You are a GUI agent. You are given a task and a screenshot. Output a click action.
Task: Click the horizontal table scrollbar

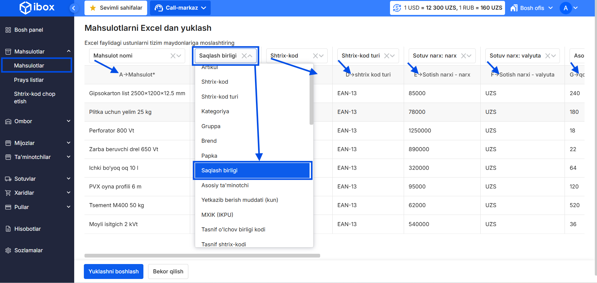coord(202,256)
